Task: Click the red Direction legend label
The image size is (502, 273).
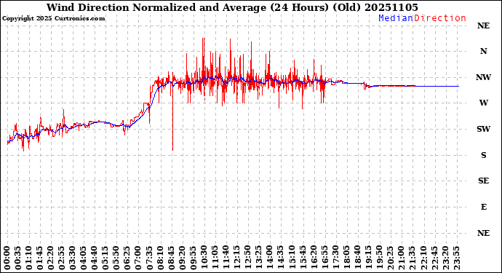Action: click(x=440, y=18)
